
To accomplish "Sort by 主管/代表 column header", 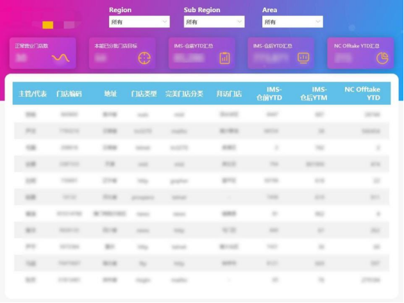I will [x=33, y=94].
